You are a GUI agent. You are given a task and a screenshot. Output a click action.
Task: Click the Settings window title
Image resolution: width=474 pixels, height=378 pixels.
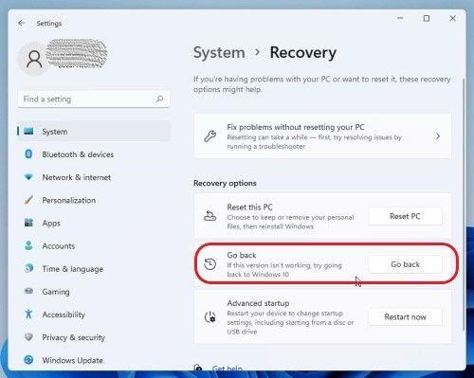pyautogui.click(x=49, y=24)
